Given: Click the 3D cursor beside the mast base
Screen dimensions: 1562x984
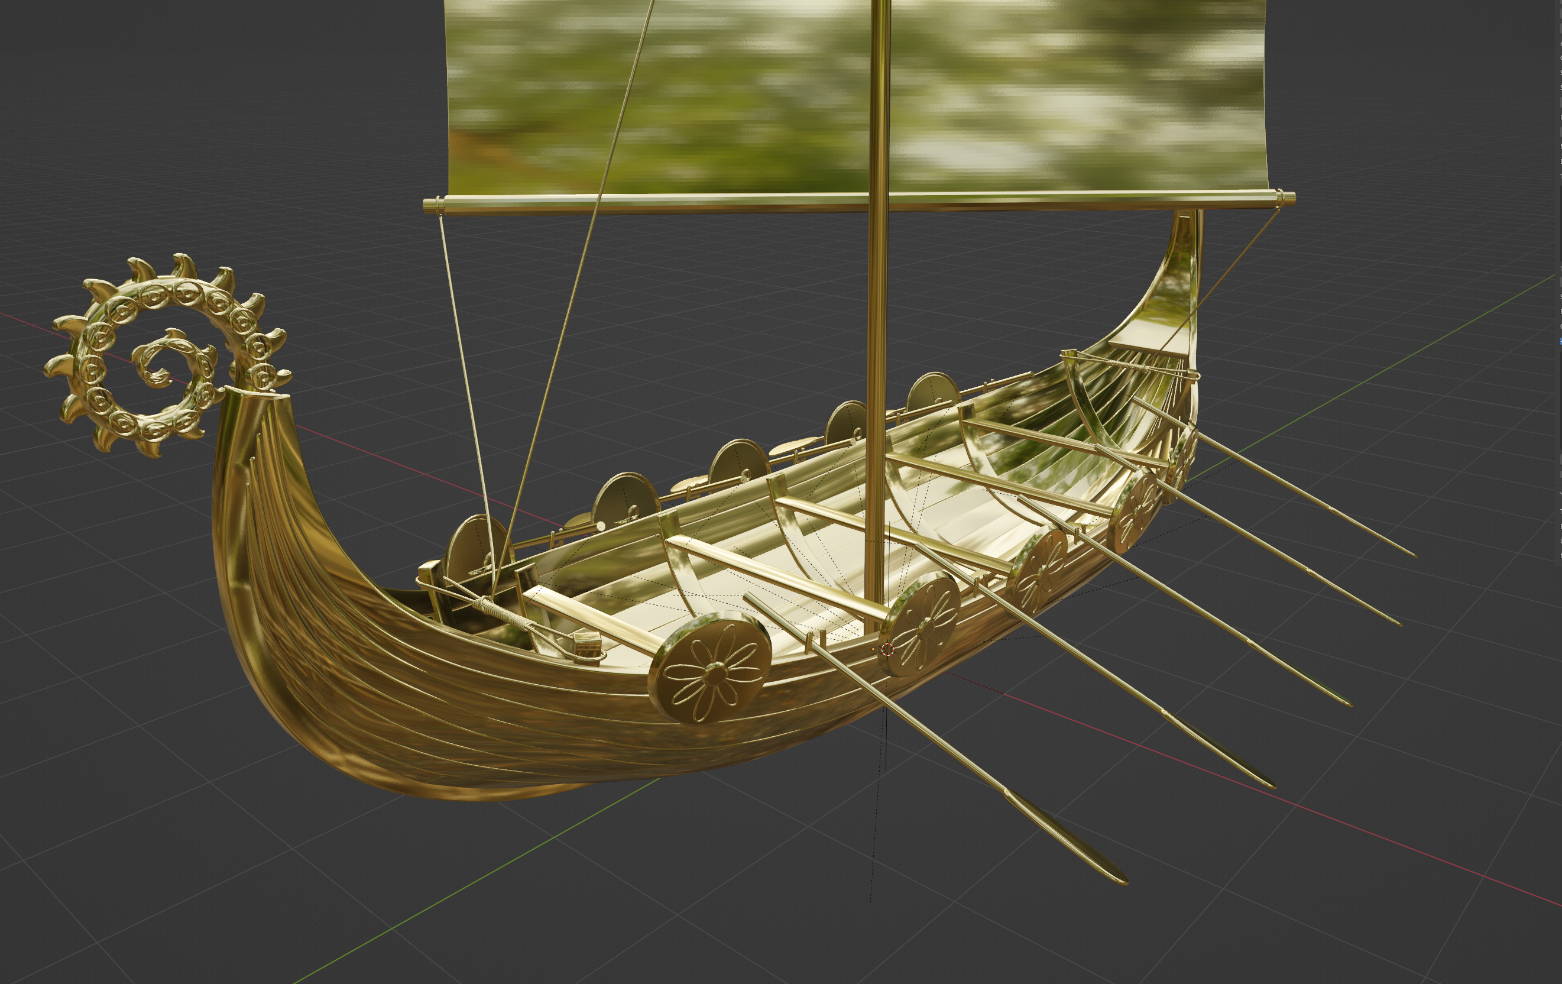Looking at the screenshot, I should [888, 649].
